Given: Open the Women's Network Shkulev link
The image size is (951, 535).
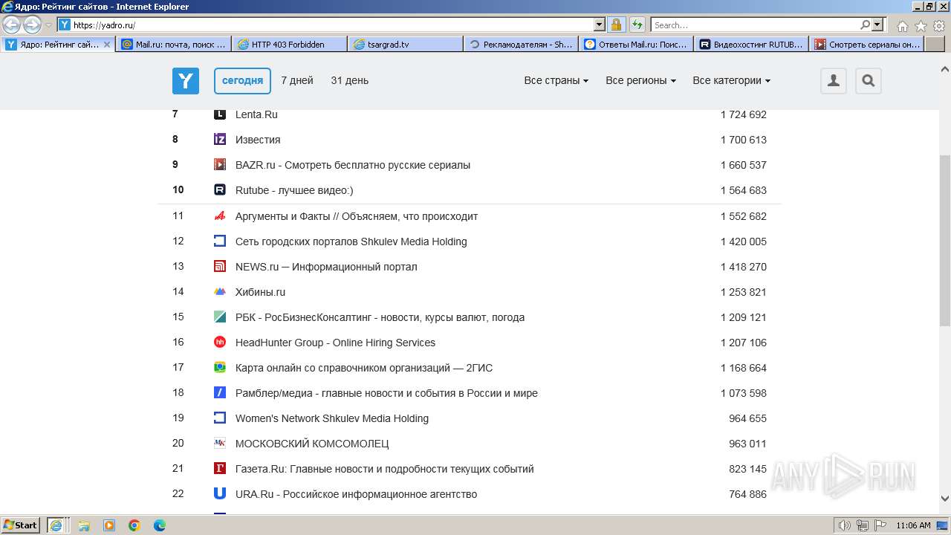Looking at the screenshot, I should coord(332,418).
